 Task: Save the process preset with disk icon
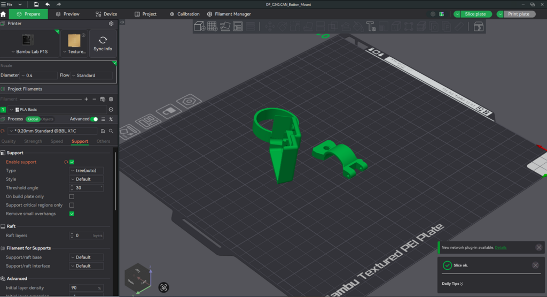point(103,131)
